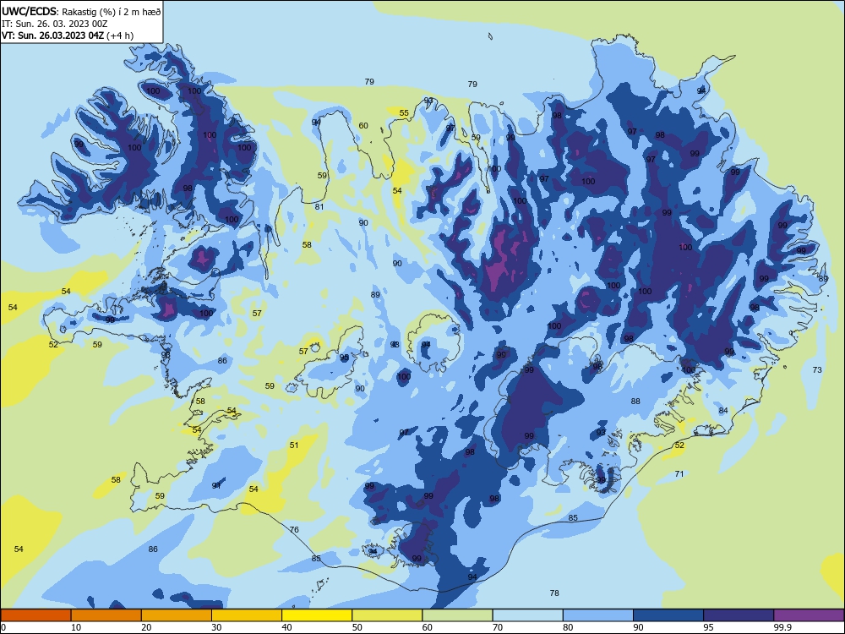Image resolution: width=845 pixels, height=634 pixels.
Task: Click the humidity value 78 on the map
Action: 554,593
